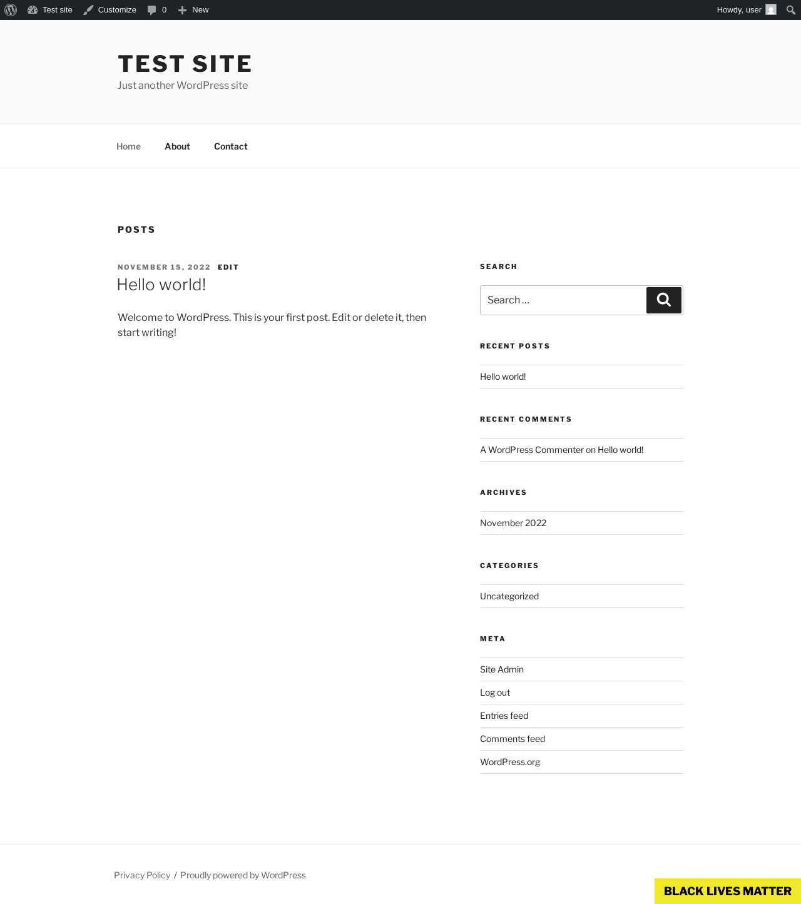Click the user avatar next to Howdy

click(x=771, y=10)
